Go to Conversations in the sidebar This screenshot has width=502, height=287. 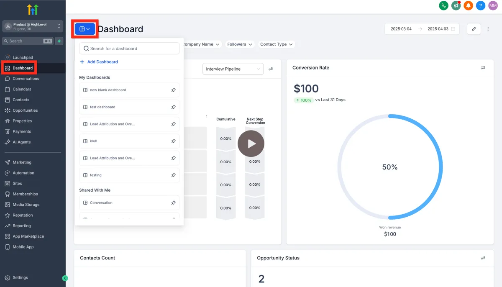click(x=26, y=79)
